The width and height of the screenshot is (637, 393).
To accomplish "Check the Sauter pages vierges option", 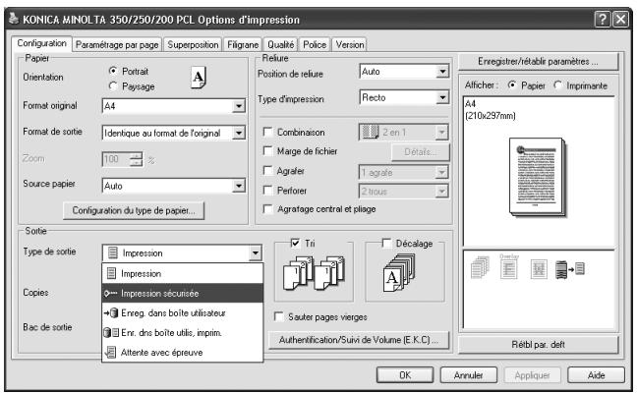I will click(279, 316).
